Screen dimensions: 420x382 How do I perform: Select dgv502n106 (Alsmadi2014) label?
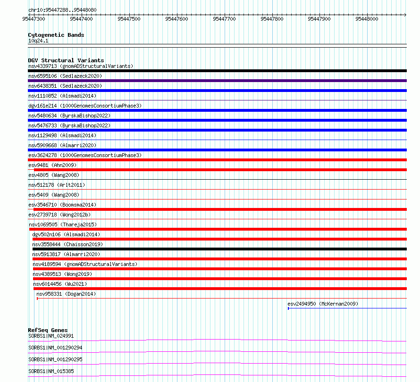click(x=66, y=234)
